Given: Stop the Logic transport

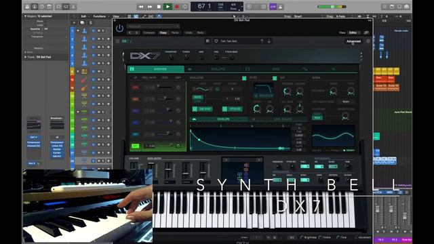Looking at the screenshot, I should [159, 7].
